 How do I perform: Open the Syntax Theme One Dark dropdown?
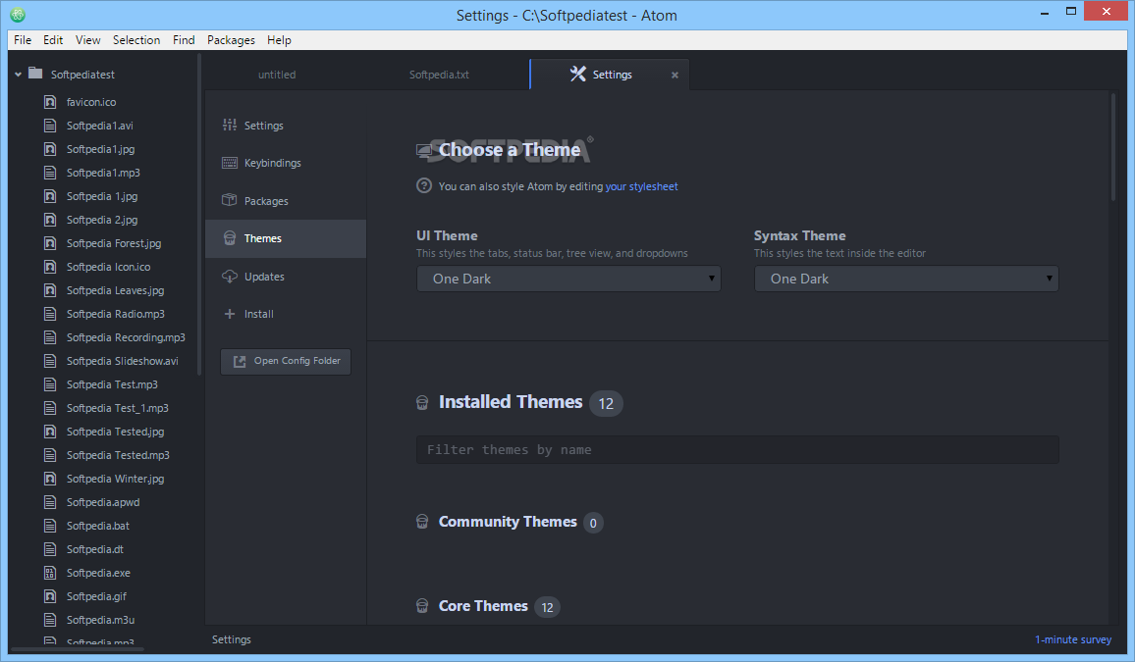(906, 279)
